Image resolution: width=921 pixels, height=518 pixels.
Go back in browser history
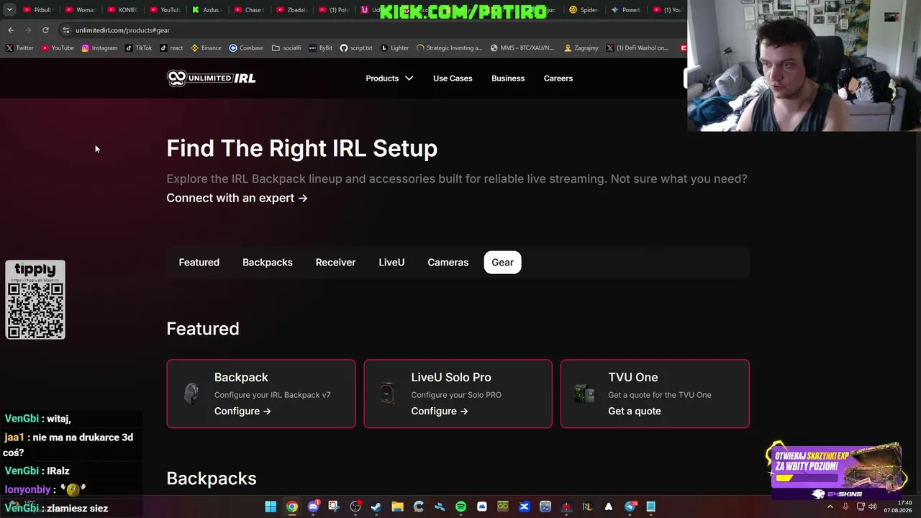tap(11, 30)
